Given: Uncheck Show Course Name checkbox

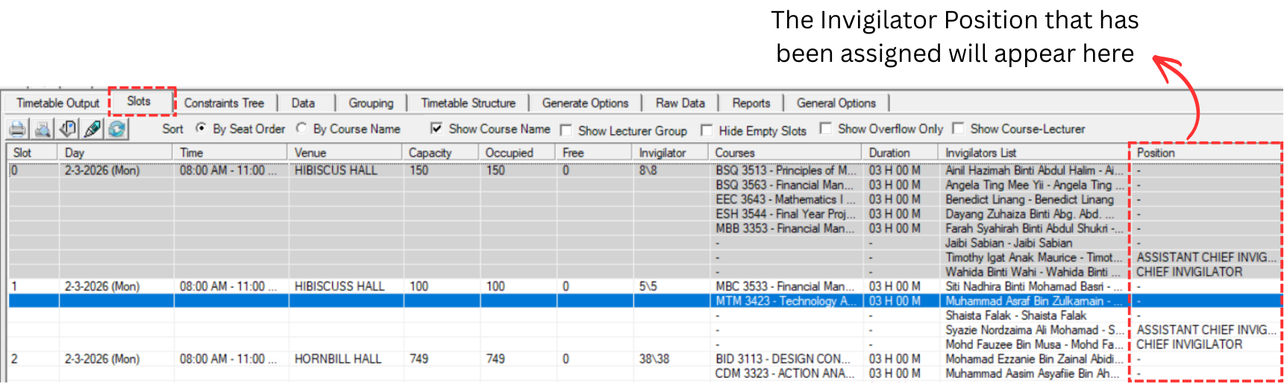Looking at the screenshot, I should point(436,128).
